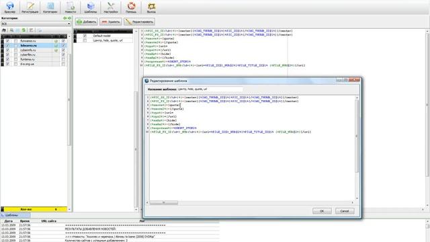430x242 pixels.
Task: Click the magnifier icon in the site list toolbar
Action: click(12, 30)
